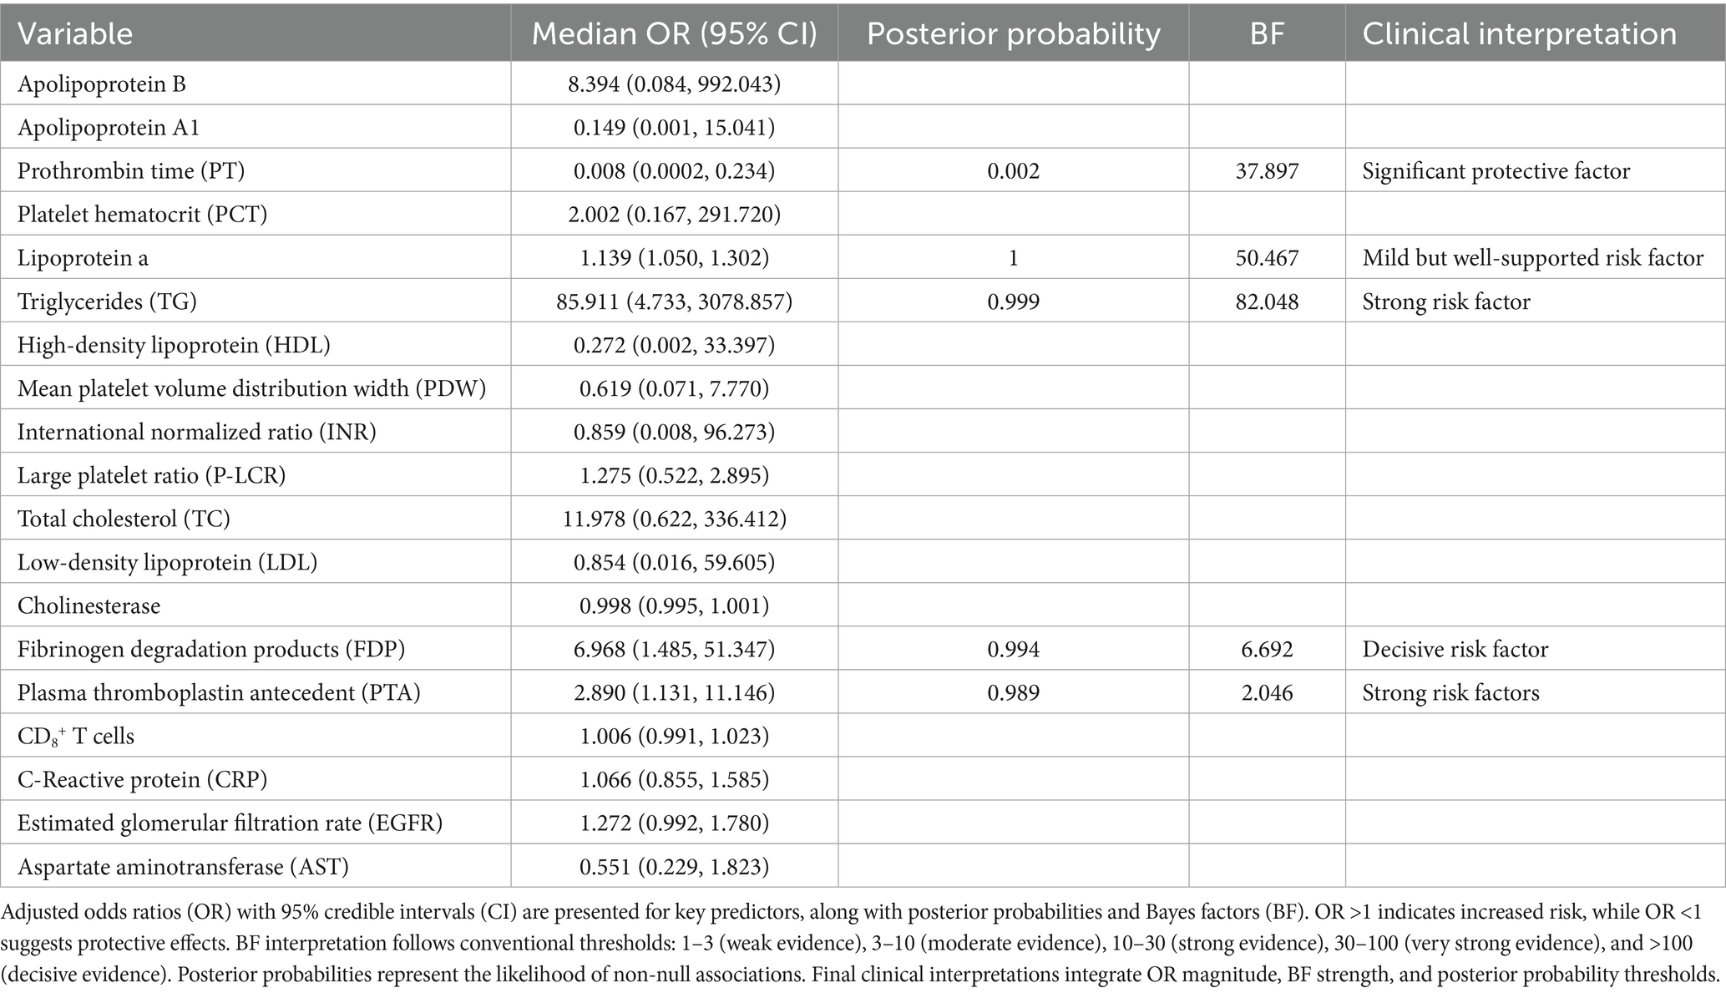Select the Apolipoprotein B row label
1726x993 pixels.
(x=102, y=84)
